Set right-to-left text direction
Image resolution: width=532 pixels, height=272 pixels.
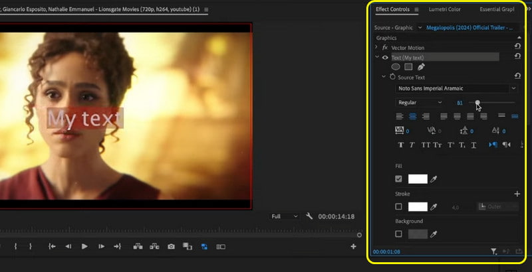point(507,145)
